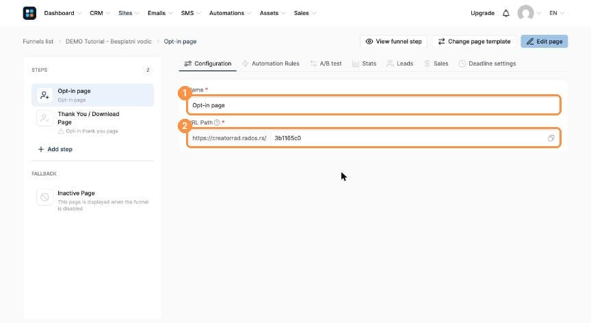Viewport: 591px width, 323px height.
Task: Click the Edit page button
Action: click(x=544, y=42)
